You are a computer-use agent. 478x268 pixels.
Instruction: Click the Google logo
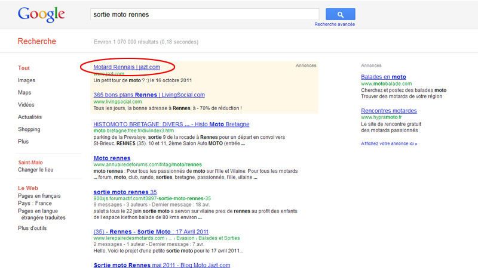coord(41,14)
